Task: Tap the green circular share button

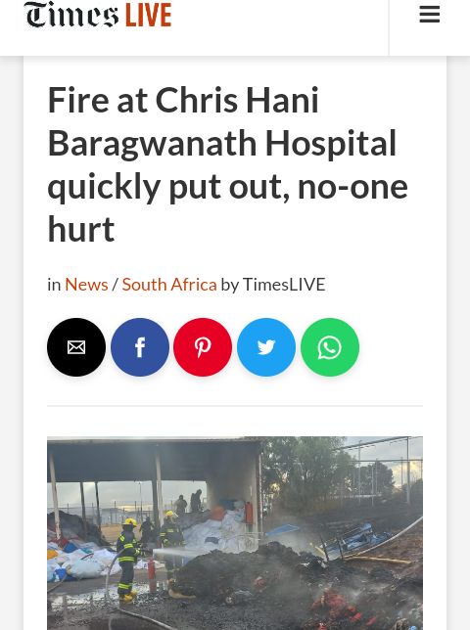Action: [x=330, y=347]
